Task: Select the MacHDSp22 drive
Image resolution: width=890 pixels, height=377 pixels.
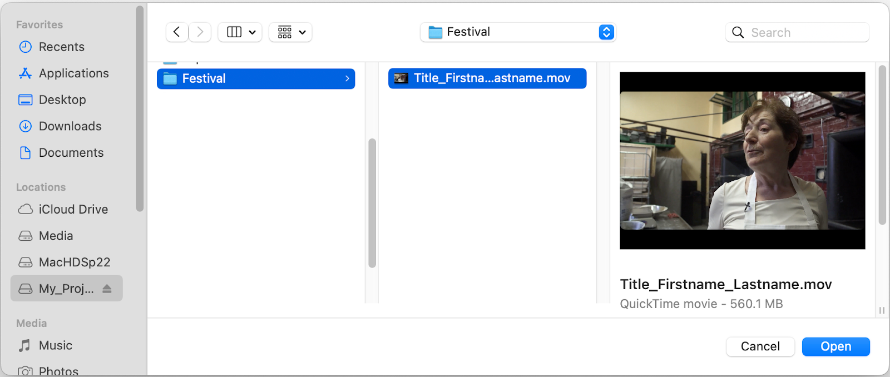Action: click(x=75, y=262)
